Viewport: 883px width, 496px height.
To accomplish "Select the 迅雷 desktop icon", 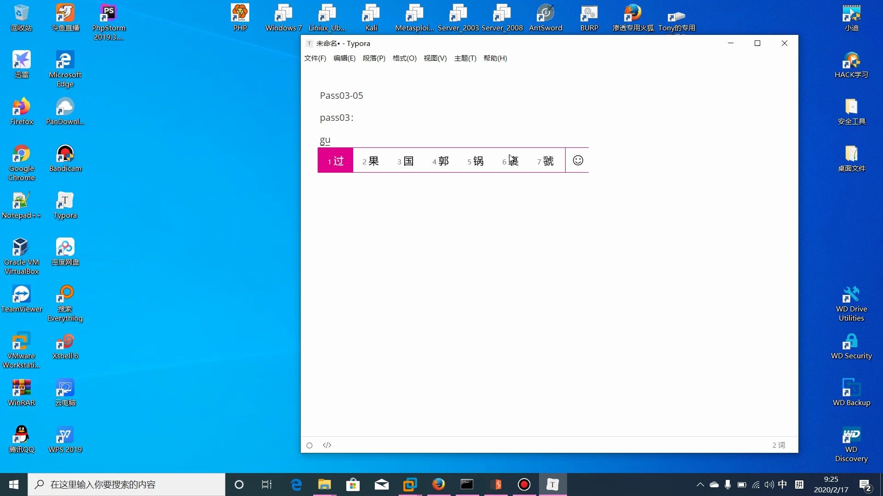I will pyautogui.click(x=22, y=65).
